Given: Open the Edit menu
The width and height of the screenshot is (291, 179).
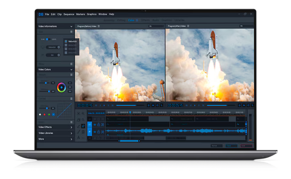Looking at the screenshot, I should 53,14.
